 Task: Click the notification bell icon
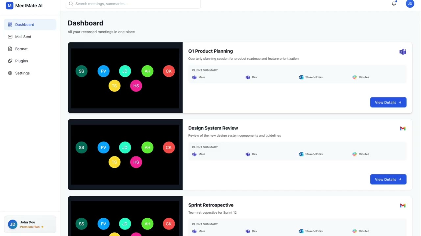tap(394, 4)
